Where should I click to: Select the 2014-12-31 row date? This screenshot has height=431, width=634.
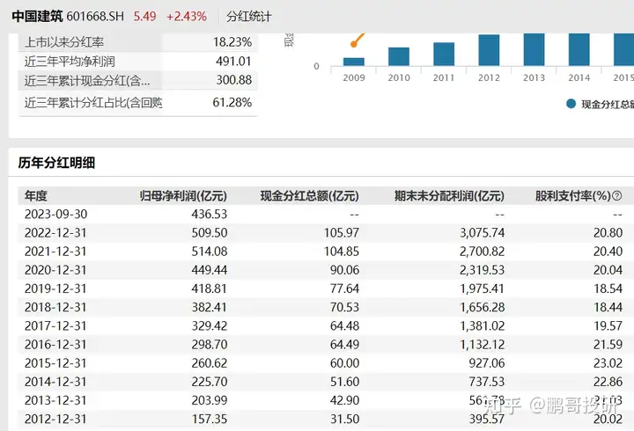(x=55, y=382)
